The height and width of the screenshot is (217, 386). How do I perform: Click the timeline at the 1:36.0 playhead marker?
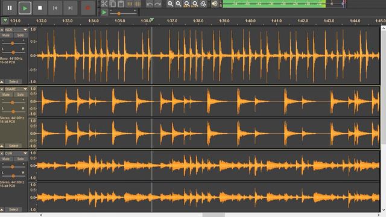point(152,20)
